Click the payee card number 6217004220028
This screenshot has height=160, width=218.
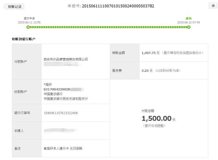click(x=57, y=89)
